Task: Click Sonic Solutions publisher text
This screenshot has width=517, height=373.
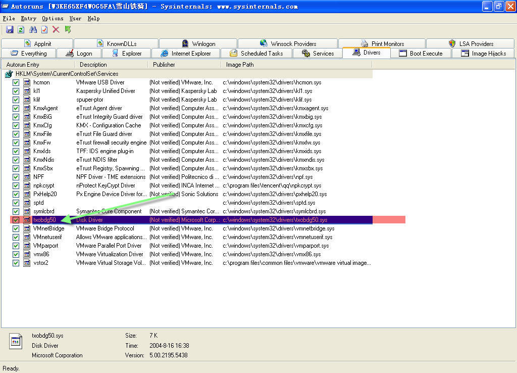Action: (200, 194)
